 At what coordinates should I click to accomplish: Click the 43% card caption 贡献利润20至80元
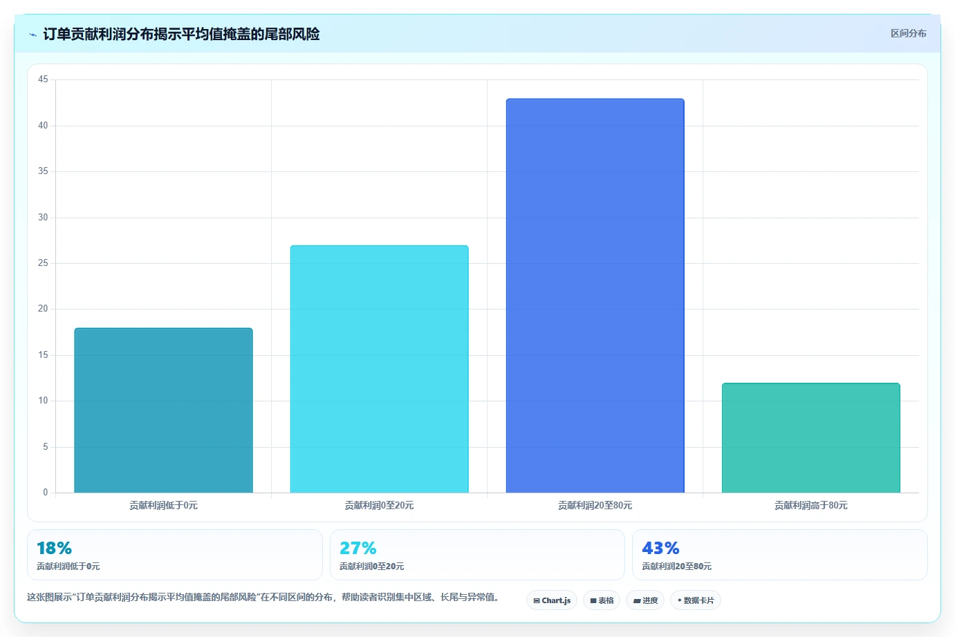coord(676,567)
